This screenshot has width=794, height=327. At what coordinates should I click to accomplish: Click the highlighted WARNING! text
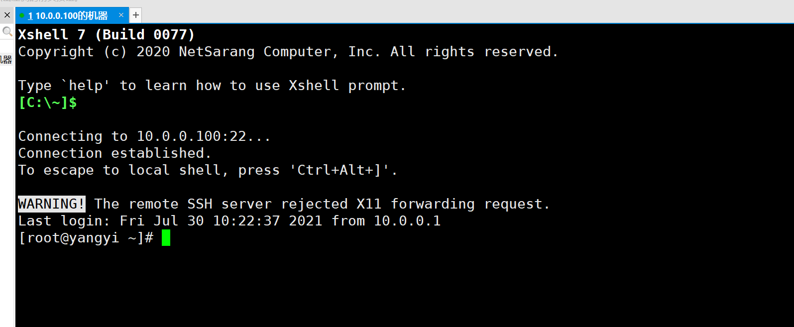[52, 204]
